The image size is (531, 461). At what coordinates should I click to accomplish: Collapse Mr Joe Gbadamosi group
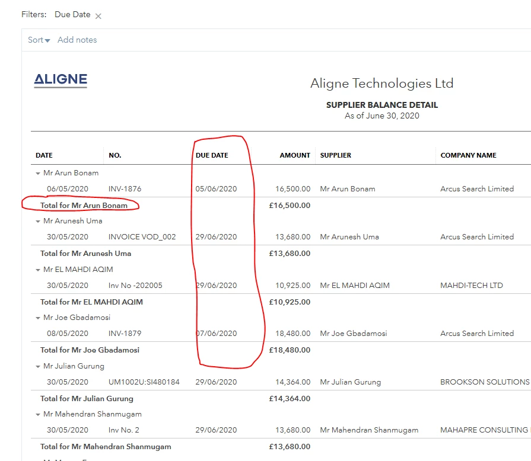point(37,318)
